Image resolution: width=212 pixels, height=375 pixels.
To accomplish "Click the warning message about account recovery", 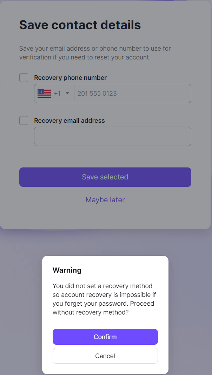I will (105, 299).
